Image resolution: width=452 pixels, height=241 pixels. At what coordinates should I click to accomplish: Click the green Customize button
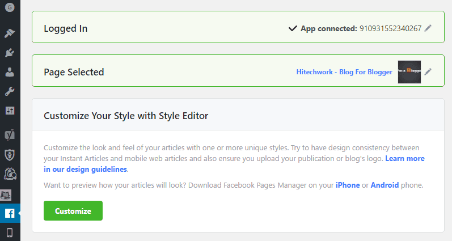pyautogui.click(x=73, y=211)
